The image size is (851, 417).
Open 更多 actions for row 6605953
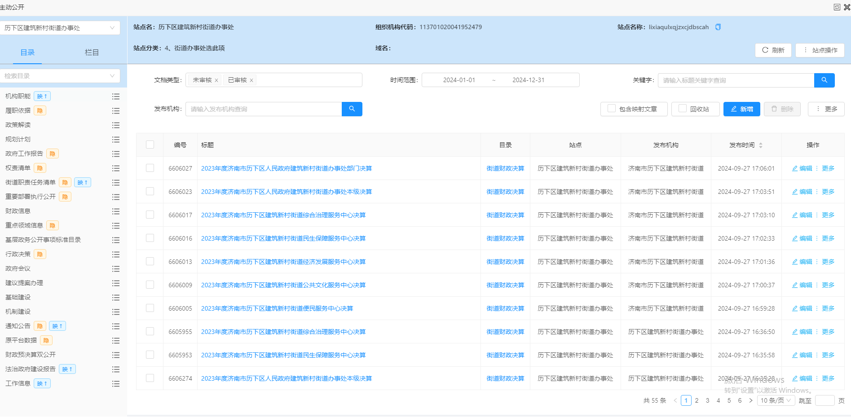(x=828, y=355)
